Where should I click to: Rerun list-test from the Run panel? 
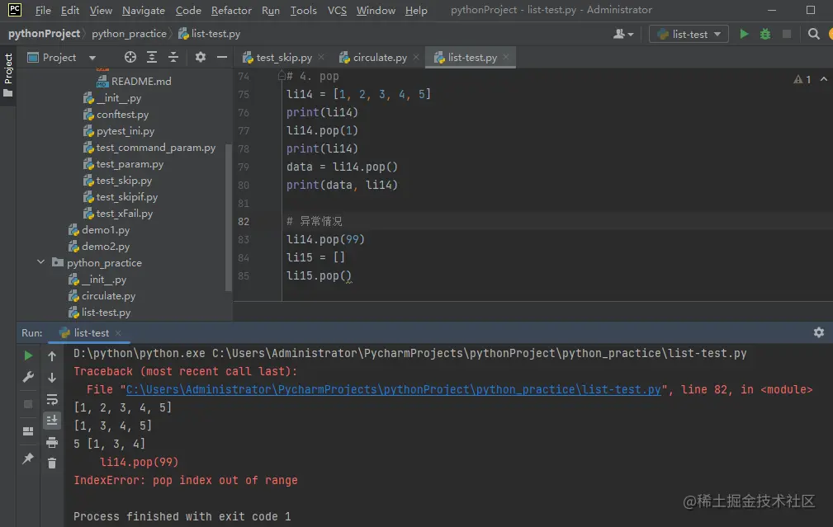coord(28,355)
